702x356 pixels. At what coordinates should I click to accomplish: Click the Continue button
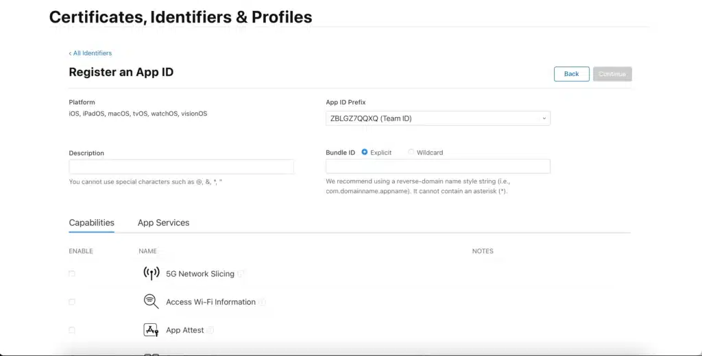pos(612,74)
